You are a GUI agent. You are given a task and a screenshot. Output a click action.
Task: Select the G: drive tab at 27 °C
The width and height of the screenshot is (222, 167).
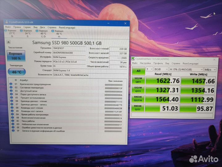click(11, 33)
